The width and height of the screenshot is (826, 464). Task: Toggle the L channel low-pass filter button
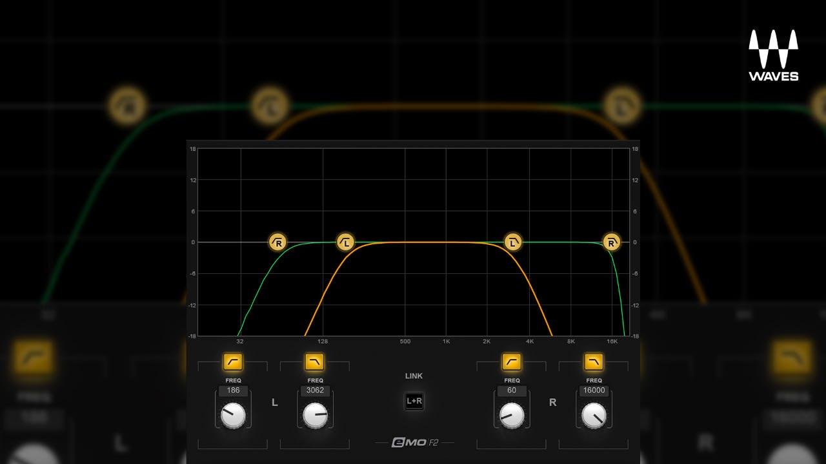[315, 362]
